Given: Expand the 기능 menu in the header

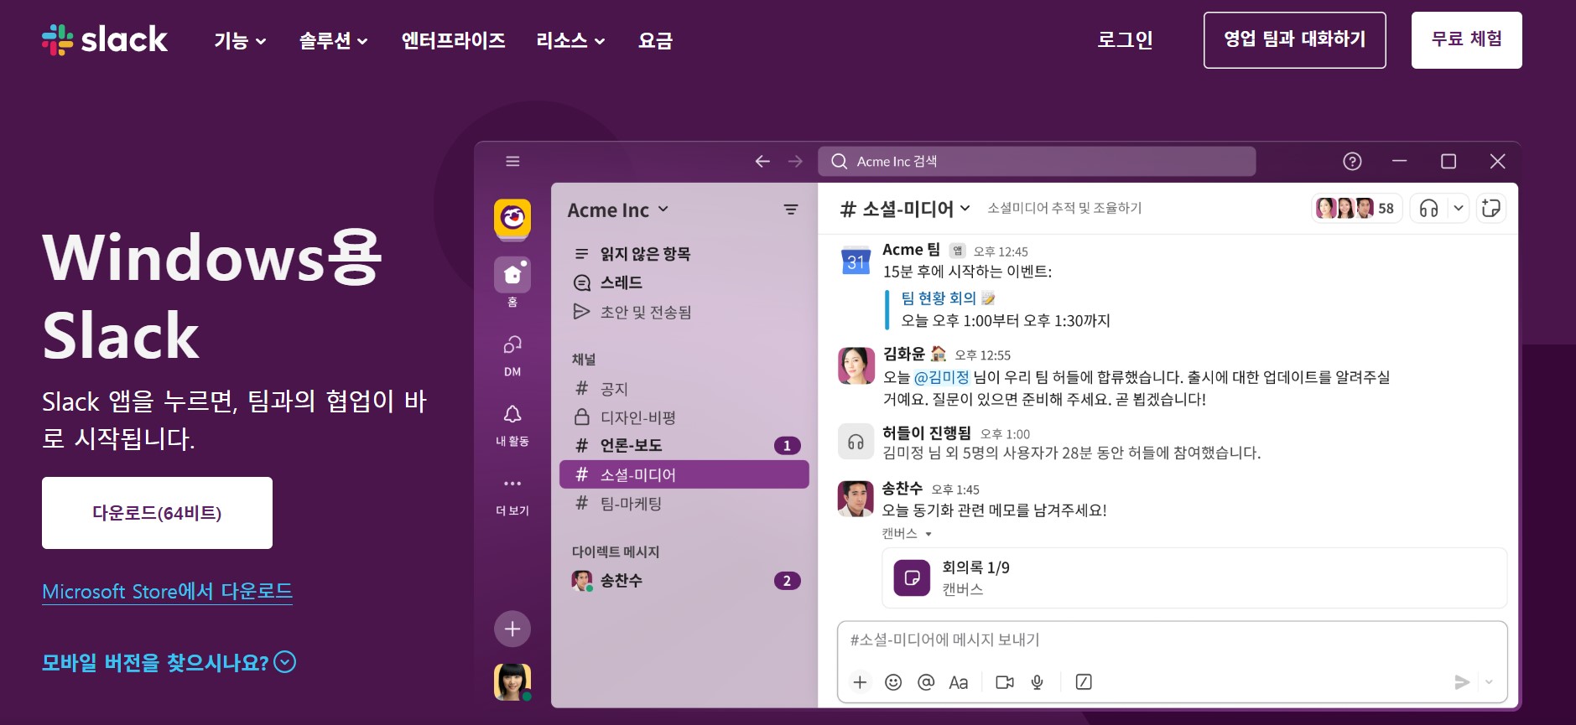Looking at the screenshot, I should click(x=240, y=40).
